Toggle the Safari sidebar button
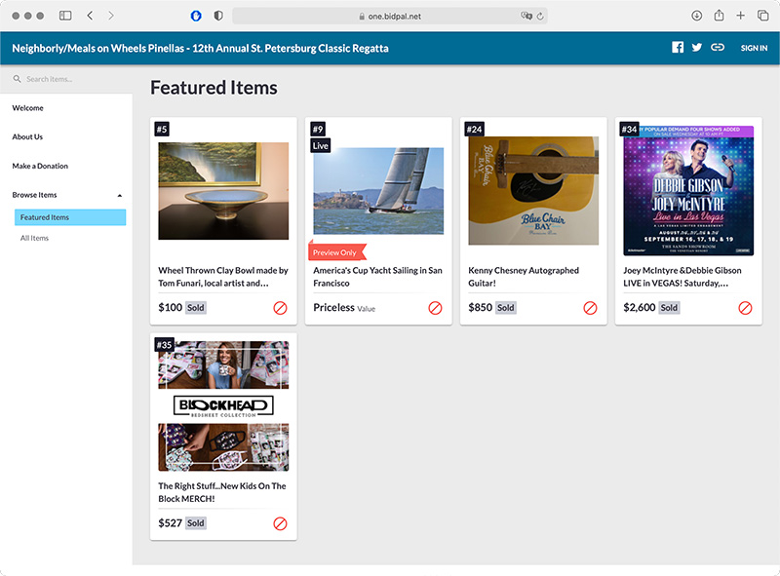780x576 pixels. [65, 16]
